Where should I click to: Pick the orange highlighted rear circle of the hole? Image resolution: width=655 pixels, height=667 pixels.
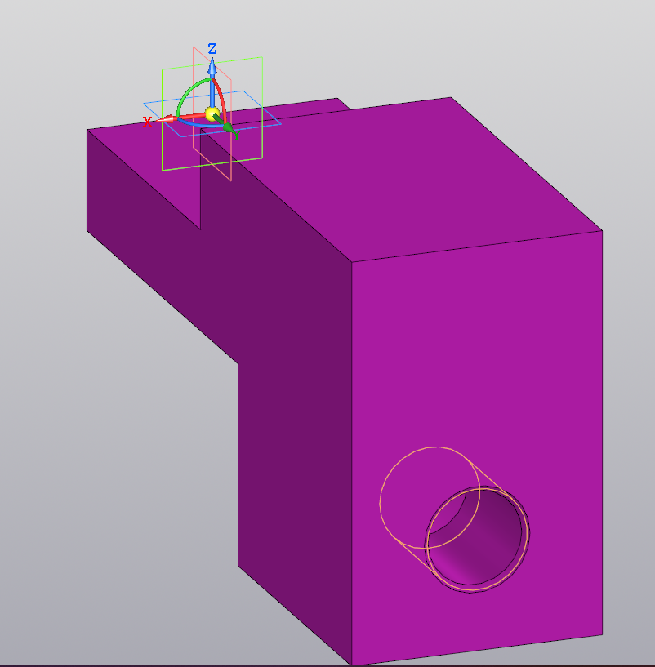tap(430, 497)
